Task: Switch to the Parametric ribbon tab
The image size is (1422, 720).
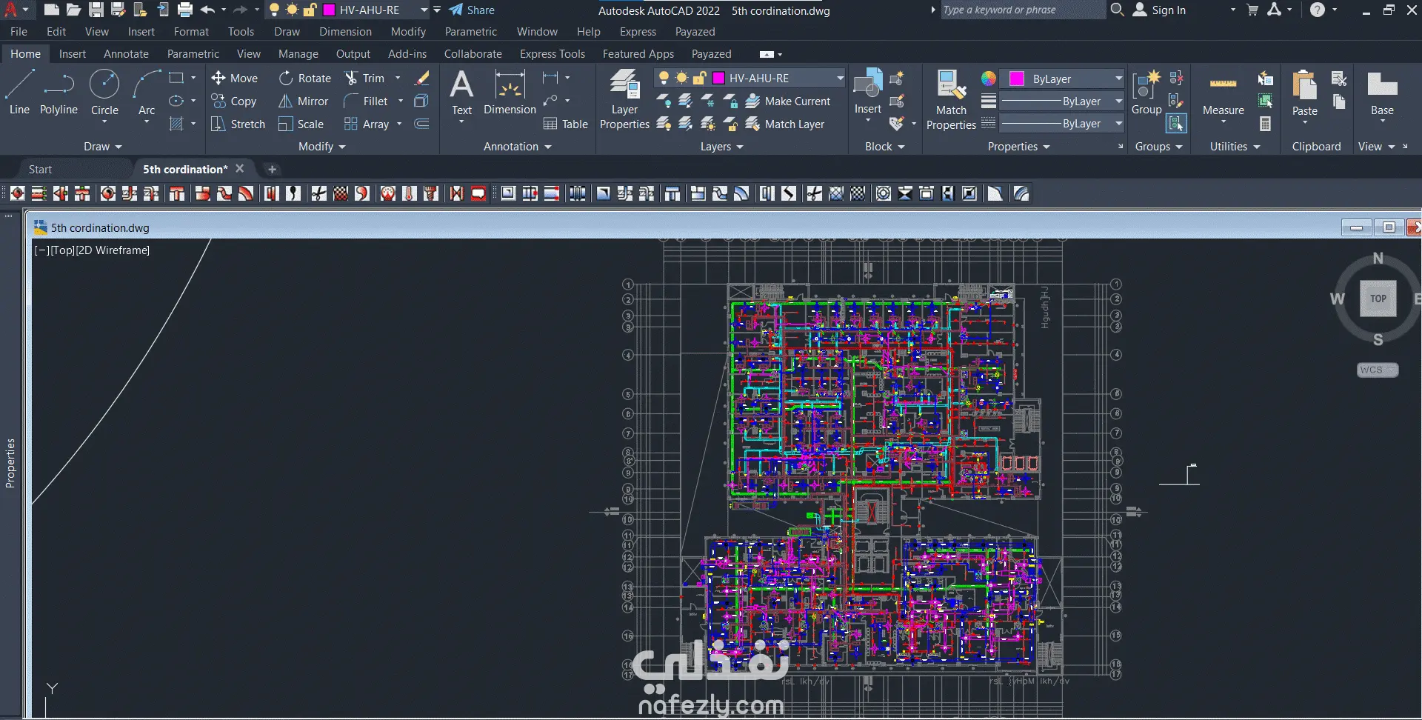Action: coord(193,54)
